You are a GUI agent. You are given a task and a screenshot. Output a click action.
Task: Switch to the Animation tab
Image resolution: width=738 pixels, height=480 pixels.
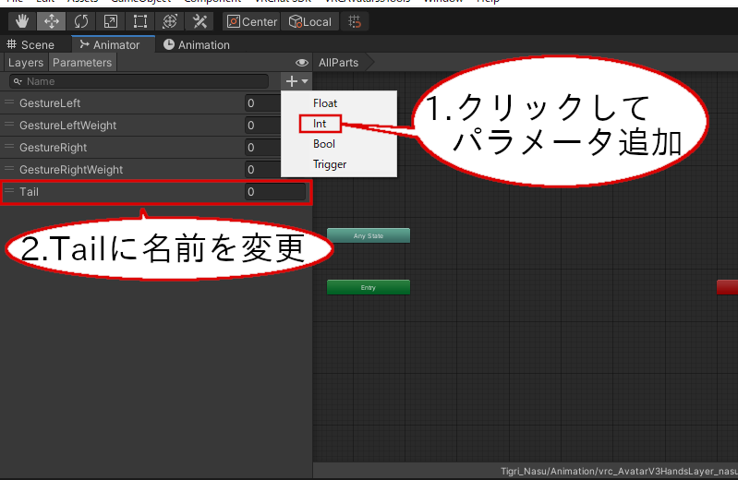click(197, 44)
